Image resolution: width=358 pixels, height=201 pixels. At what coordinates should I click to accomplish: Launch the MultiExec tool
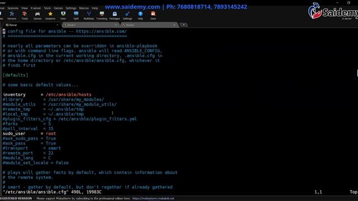tap(89, 16)
